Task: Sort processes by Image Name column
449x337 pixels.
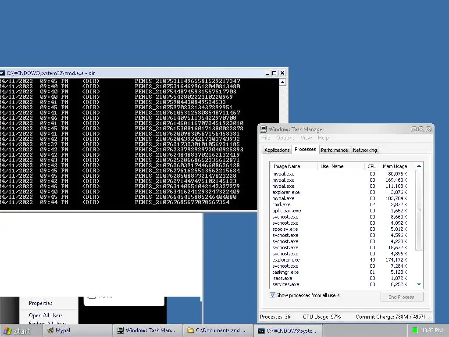Action: [294, 166]
